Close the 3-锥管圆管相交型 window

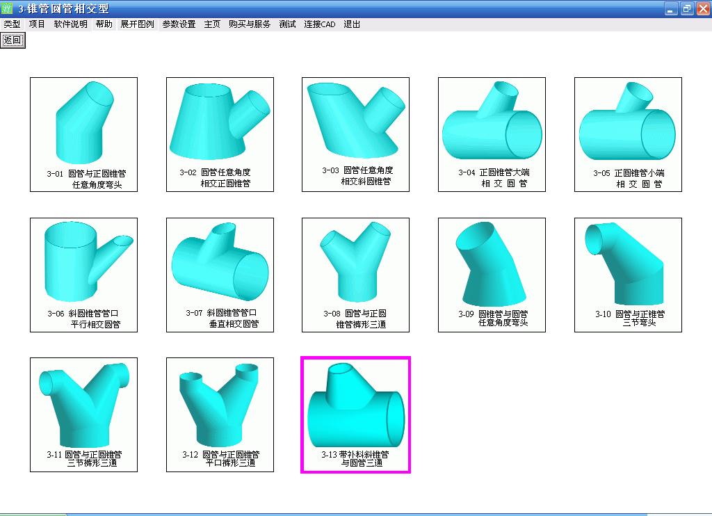pyautogui.click(x=703, y=8)
